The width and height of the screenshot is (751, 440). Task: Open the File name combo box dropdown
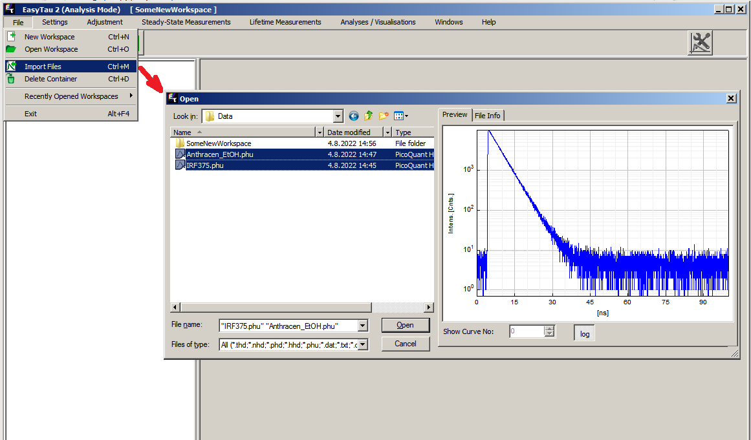click(x=362, y=326)
